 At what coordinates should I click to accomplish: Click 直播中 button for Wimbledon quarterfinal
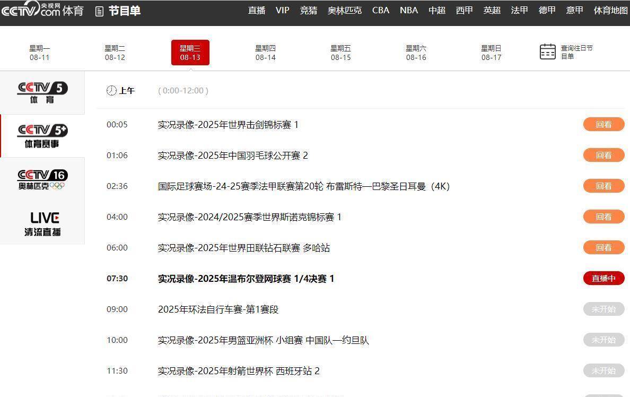point(603,279)
